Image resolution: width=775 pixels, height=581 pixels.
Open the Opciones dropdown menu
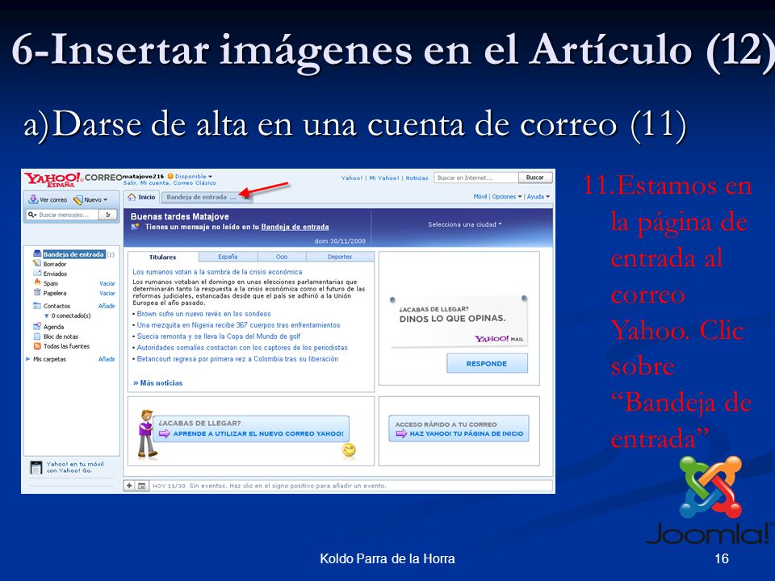507,197
